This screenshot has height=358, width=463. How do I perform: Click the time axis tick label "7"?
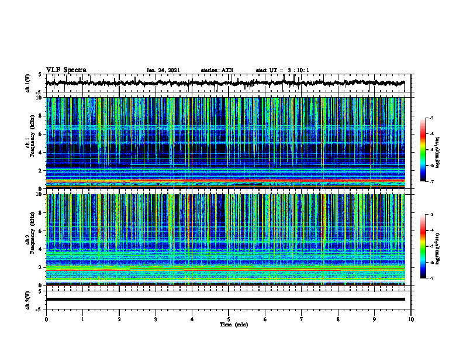[302, 319]
